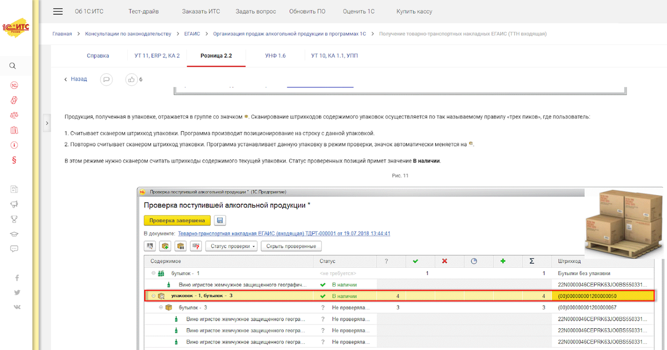Click the 1С sidebar icon
The height and width of the screenshot is (350, 667).
coord(14,85)
